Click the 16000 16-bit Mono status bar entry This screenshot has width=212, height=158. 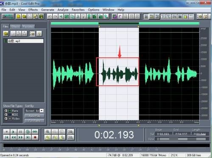(153, 155)
